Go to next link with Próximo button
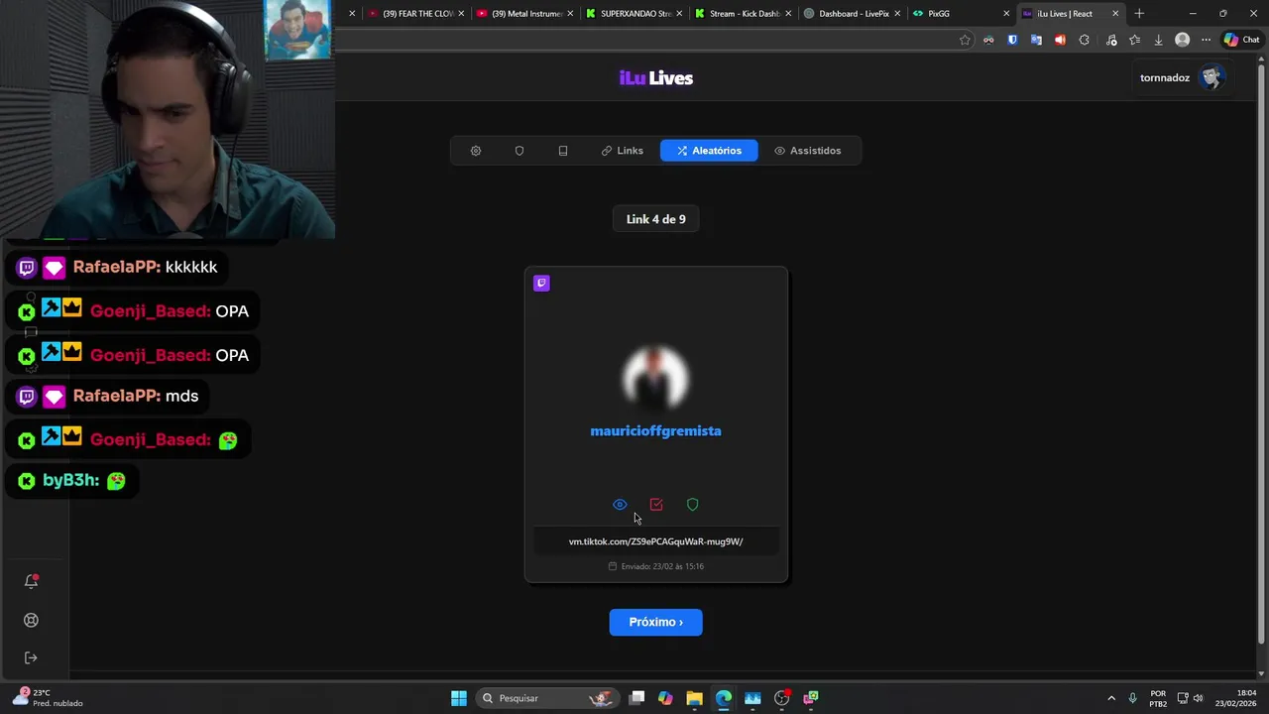Viewport: 1269px width, 714px height. point(655,622)
